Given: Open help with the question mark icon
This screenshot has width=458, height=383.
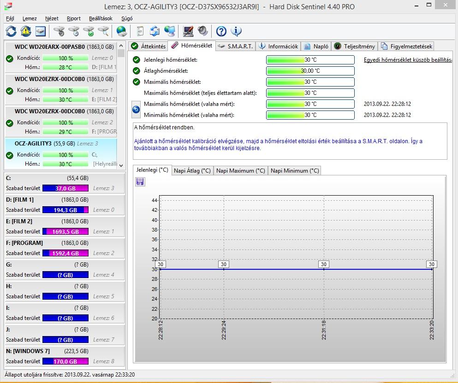Looking at the screenshot, I should 221,31.
